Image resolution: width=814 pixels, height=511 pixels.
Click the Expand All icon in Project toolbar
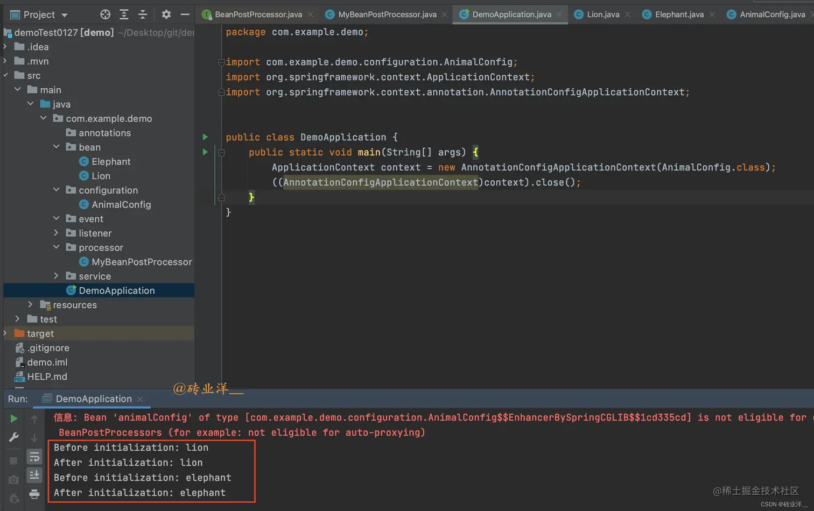tap(124, 15)
